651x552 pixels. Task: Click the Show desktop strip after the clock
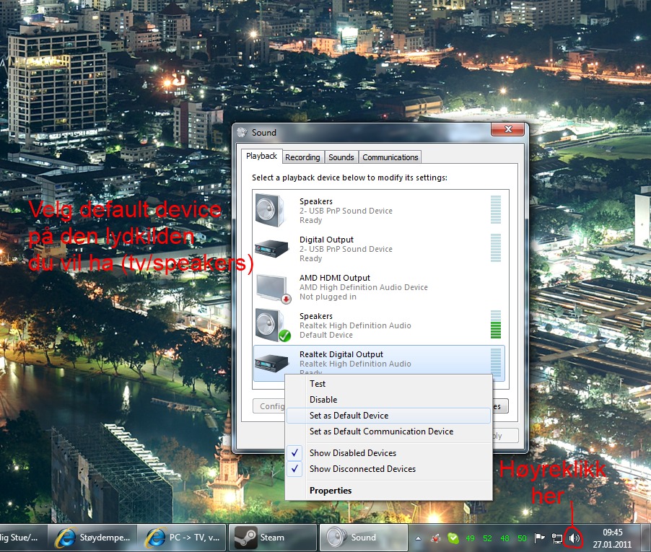pos(647,538)
